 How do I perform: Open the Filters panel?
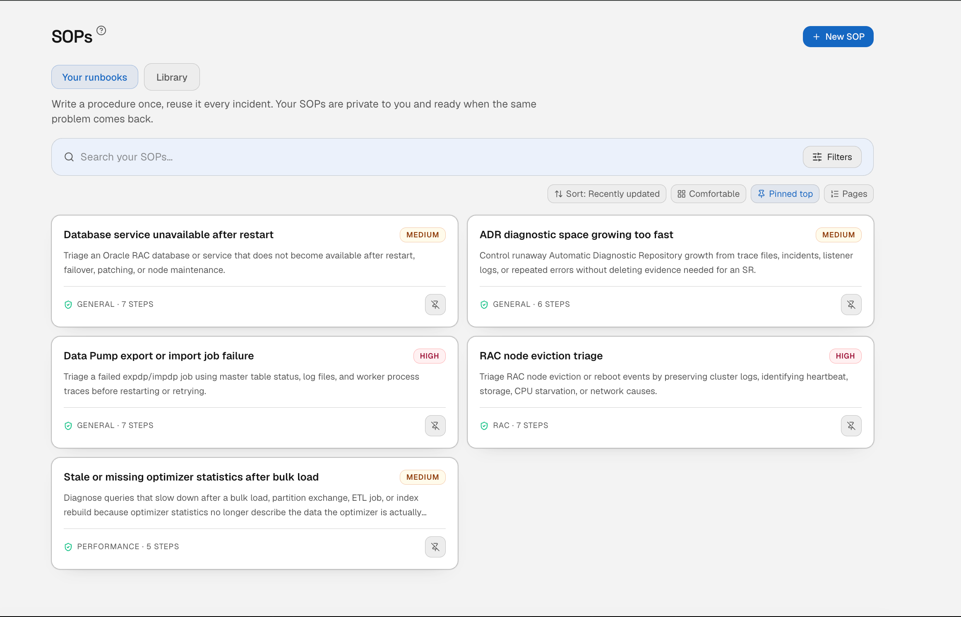coord(832,157)
